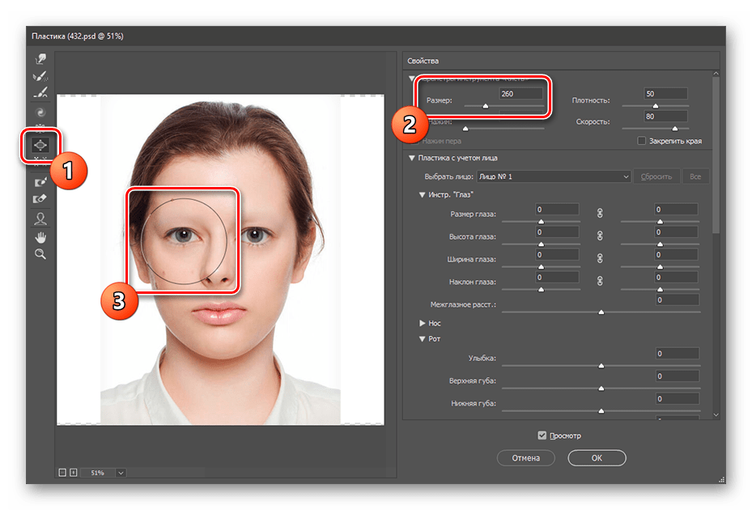Image resolution: width=752 pixels, height=510 pixels.
Task: Click the left Наклон глаза value field
Action: pyautogui.click(x=557, y=277)
